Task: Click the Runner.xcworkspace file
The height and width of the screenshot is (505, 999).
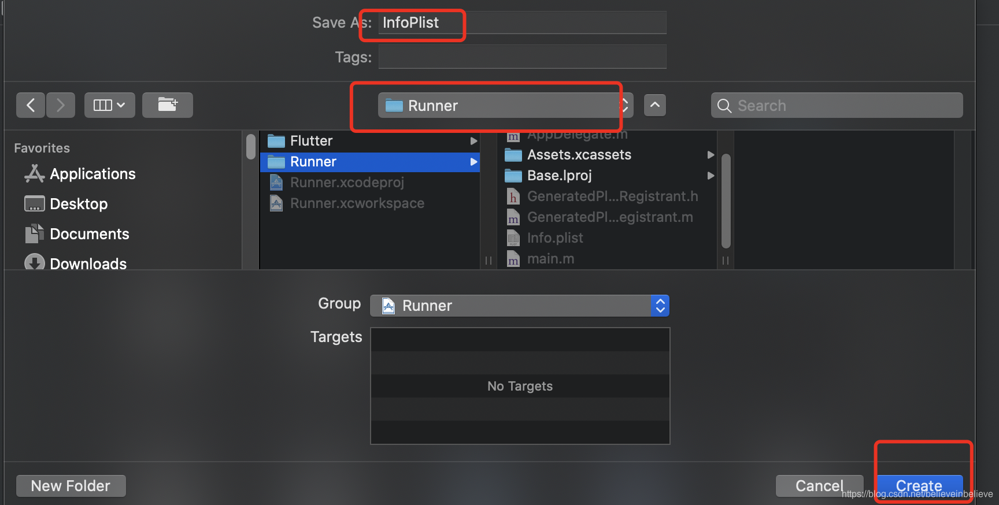Action: click(357, 203)
